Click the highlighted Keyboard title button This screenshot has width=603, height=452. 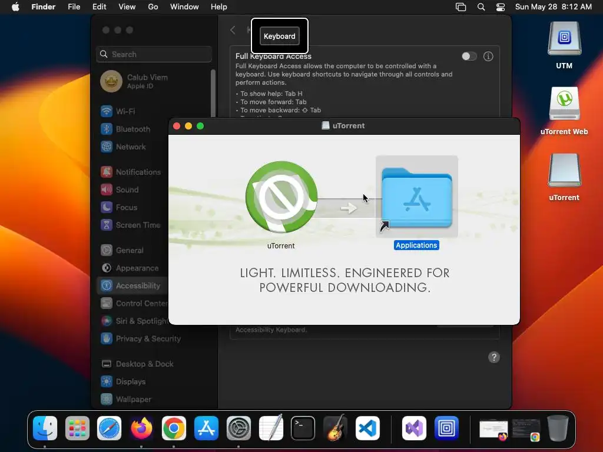tap(280, 36)
